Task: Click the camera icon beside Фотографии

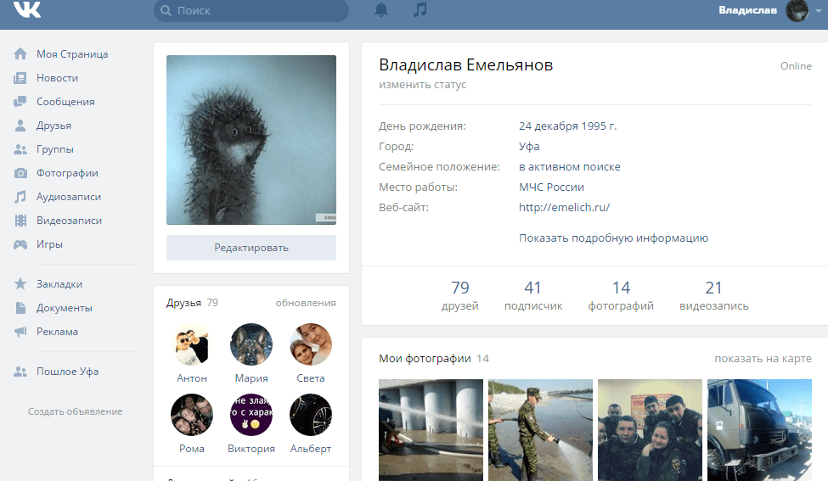Action: [20, 173]
